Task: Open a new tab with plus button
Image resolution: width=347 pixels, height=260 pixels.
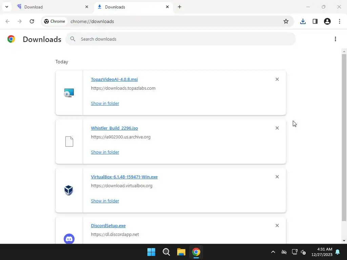Action: (180, 7)
